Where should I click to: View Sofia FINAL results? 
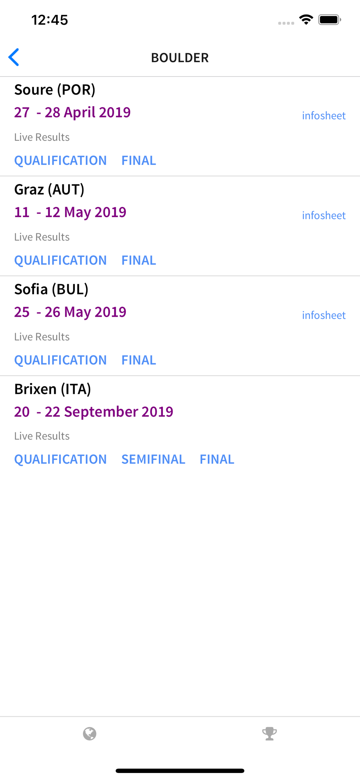[x=139, y=360]
